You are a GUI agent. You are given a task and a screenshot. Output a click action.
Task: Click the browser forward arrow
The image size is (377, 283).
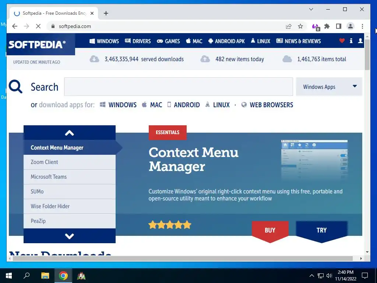27,26
